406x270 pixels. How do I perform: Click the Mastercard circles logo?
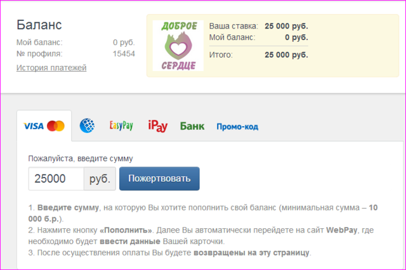pos(56,125)
